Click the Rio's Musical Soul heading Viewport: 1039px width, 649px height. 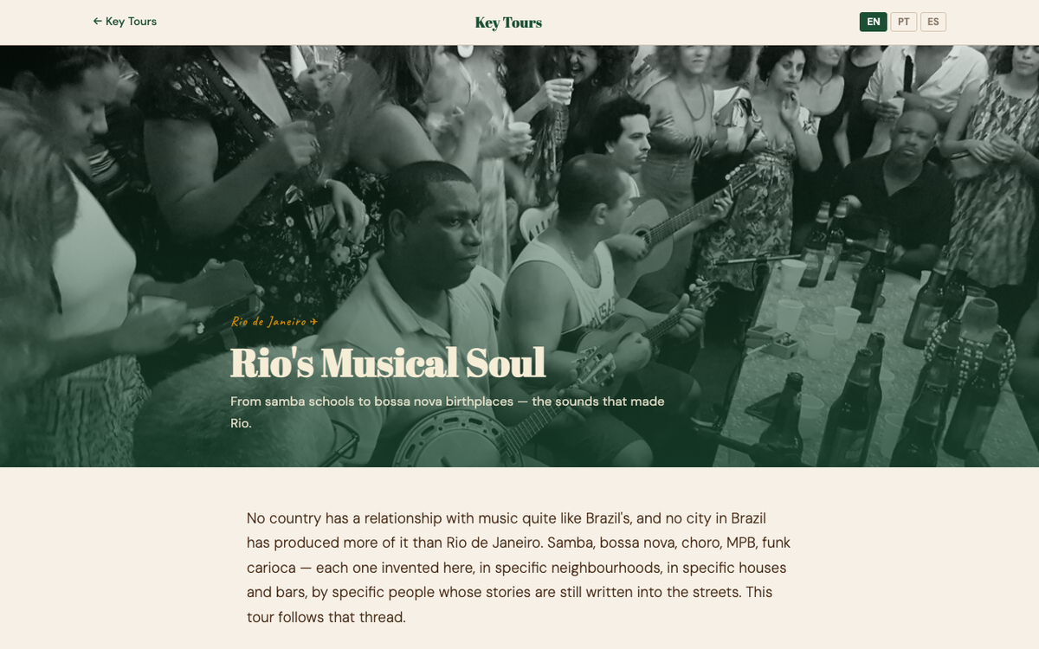click(x=388, y=363)
